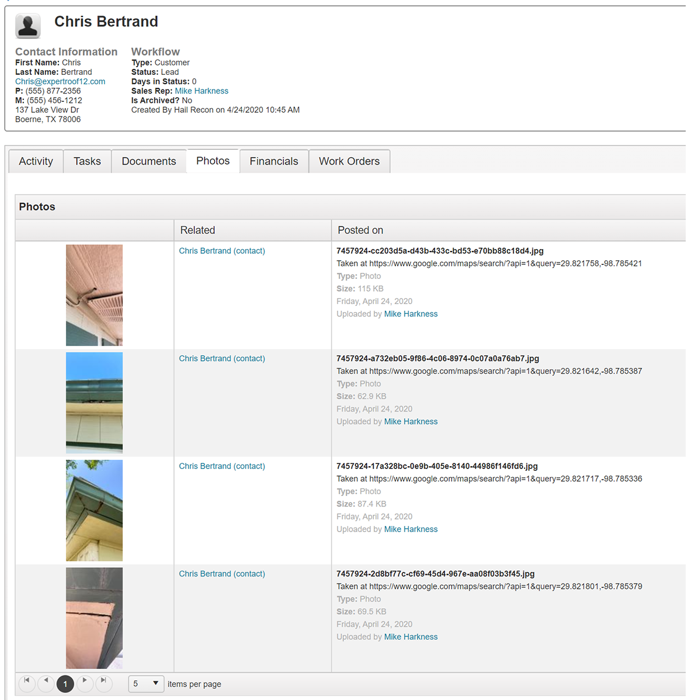Go to first page of photos

coord(27,682)
